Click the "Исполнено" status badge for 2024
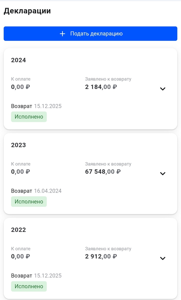This screenshot has width=181, height=300. coord(29,117)
